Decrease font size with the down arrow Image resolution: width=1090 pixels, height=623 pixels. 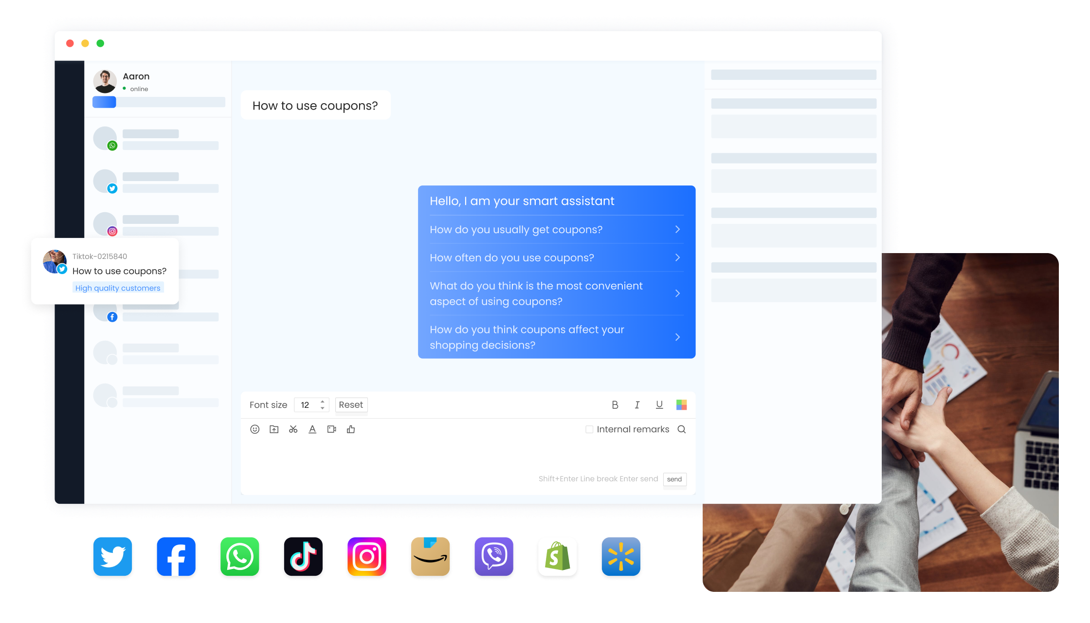tap(322, 408)
